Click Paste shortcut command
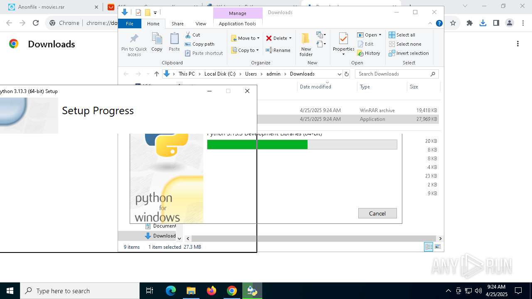 [x=204, y=53]
